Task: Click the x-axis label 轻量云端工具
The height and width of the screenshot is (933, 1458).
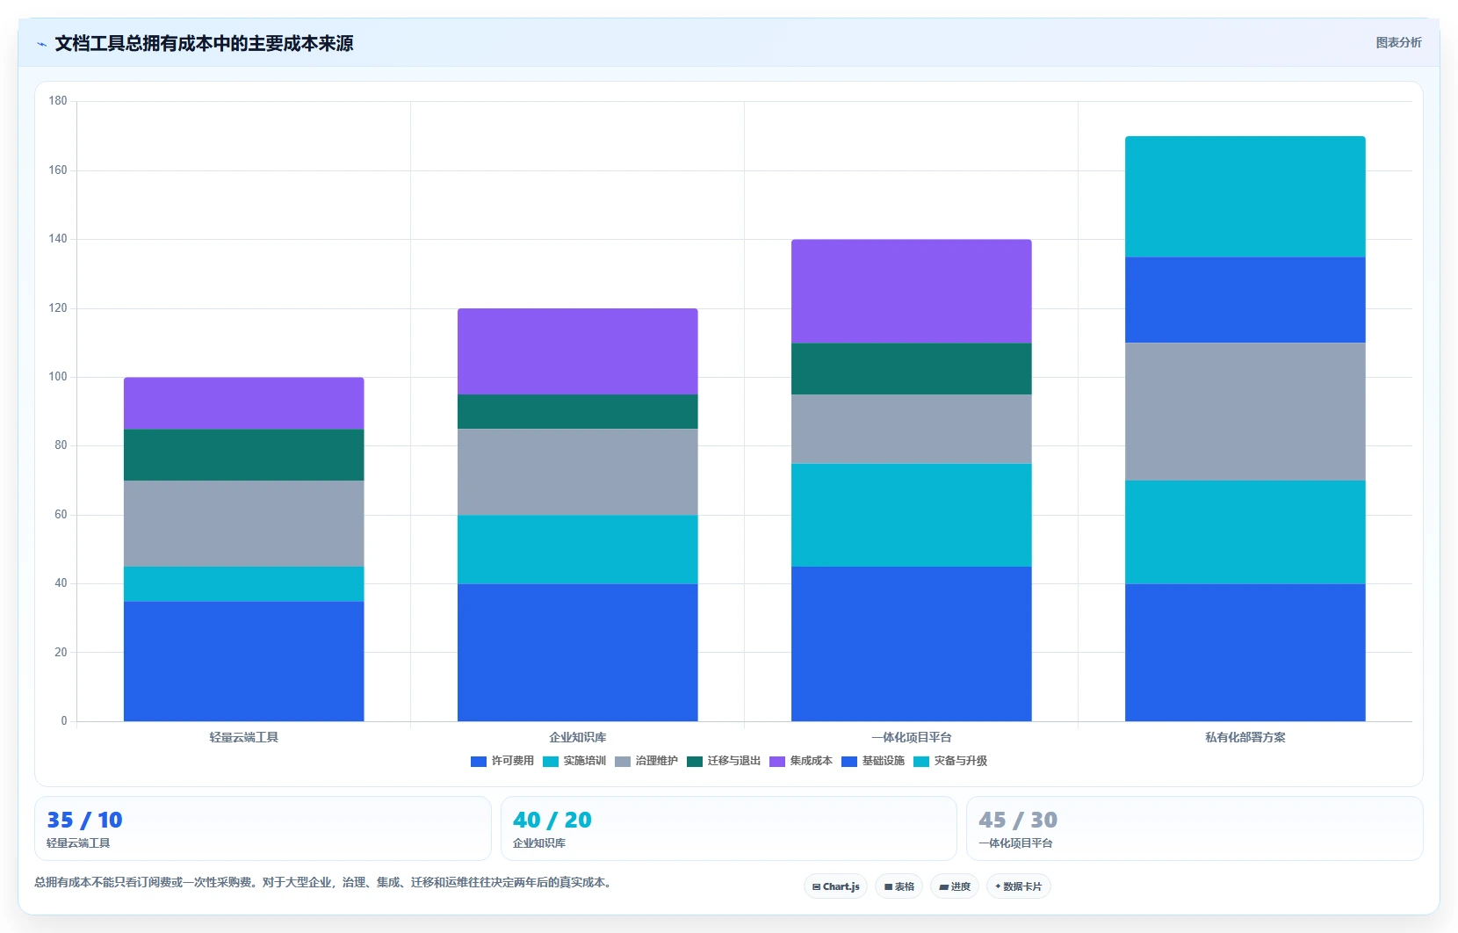Action: point(243,738)
